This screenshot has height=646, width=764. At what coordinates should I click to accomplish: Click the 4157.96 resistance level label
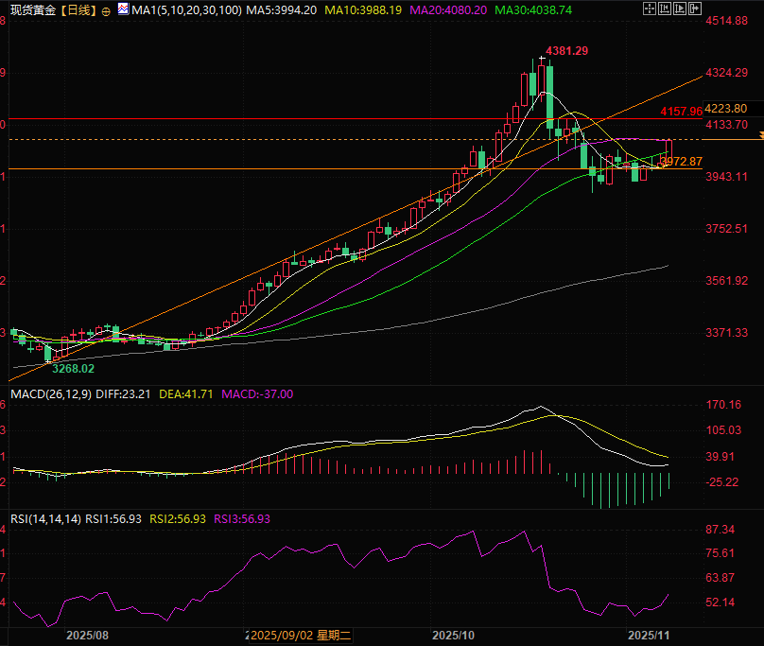(x=682, y=112)
